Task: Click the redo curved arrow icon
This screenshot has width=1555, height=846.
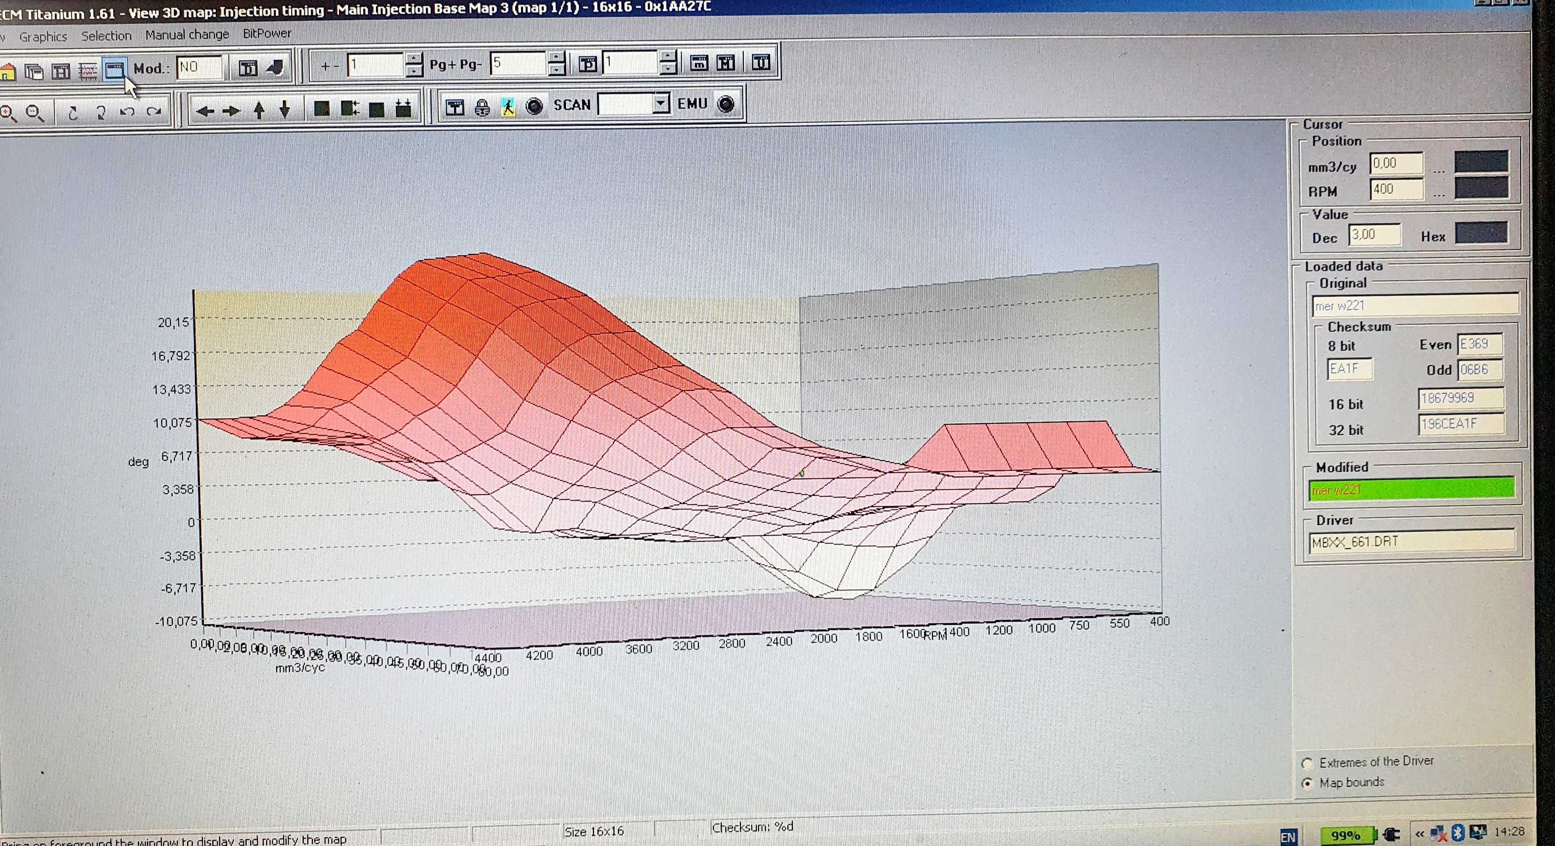Action: pyautogui.click(x=155, y=112)
